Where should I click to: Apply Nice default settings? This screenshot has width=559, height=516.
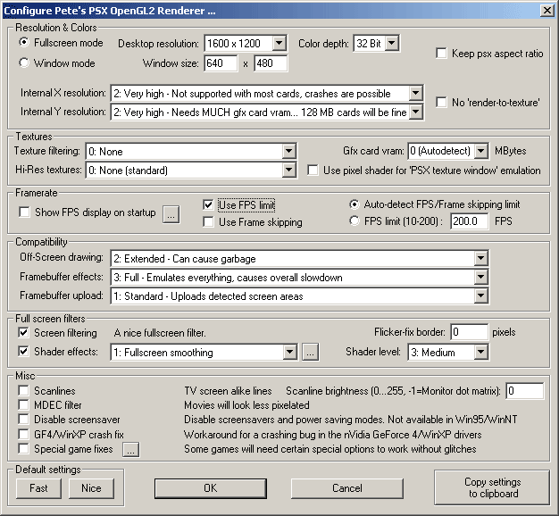click(x=91, y=488)
